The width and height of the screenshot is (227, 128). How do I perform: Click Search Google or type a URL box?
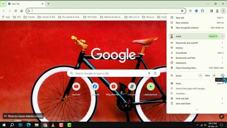pyautogui.click(x=113, y=73)
